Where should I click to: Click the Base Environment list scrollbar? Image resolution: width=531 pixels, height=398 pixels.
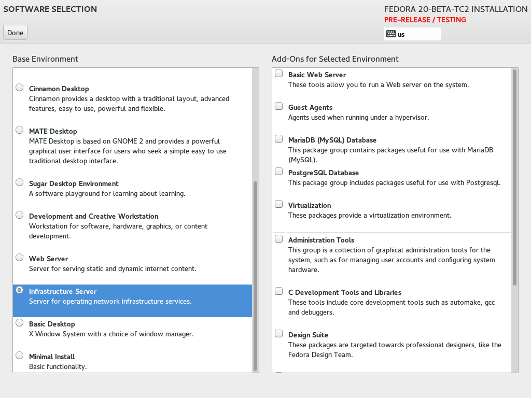point(255,276)
